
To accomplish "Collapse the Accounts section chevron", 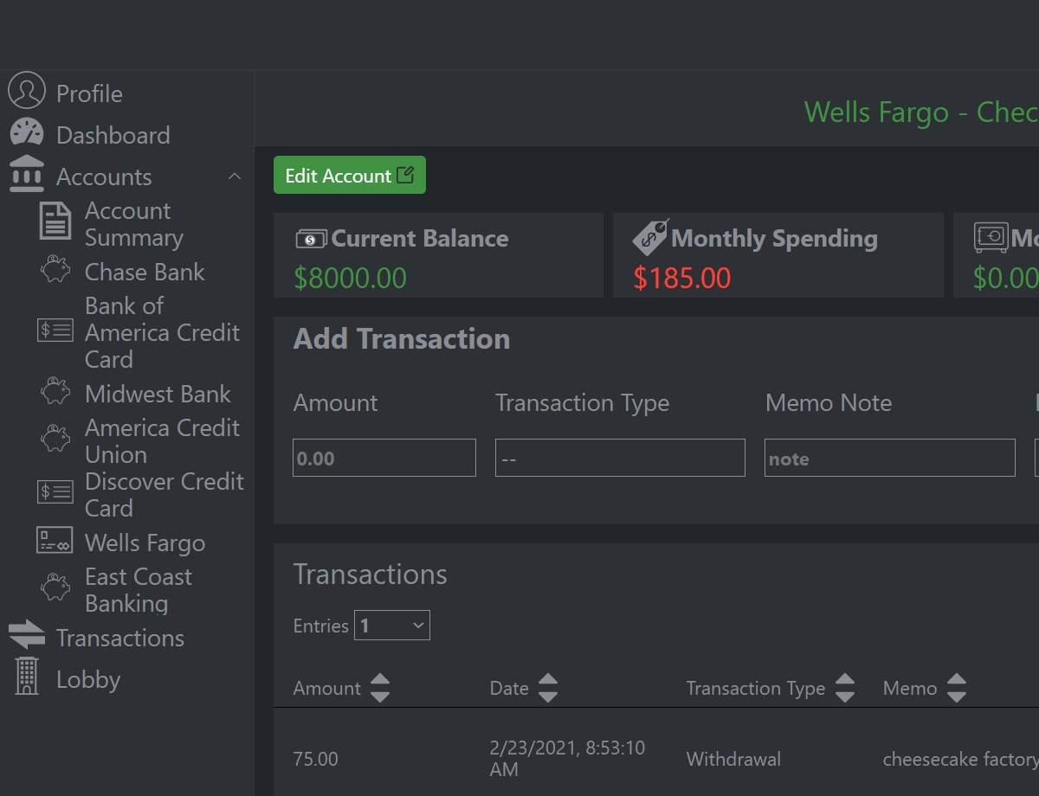I will (234, 177).
